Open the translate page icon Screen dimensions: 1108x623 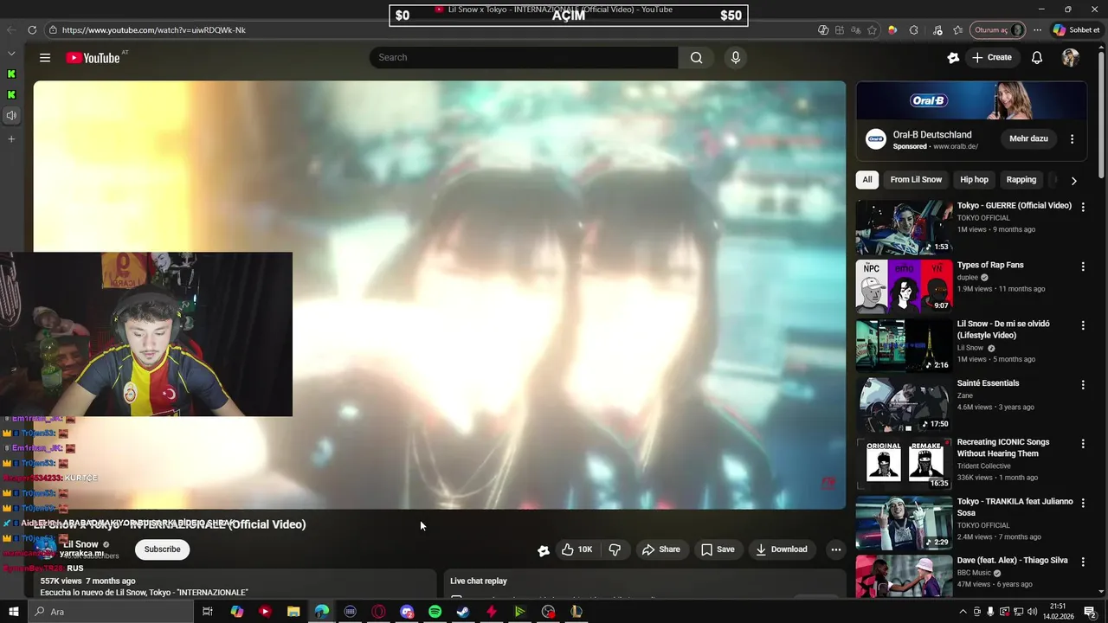click(x=855, y=29)
